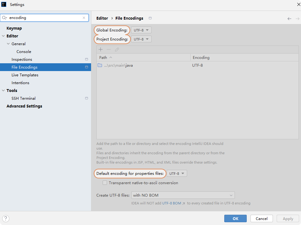The height and width of the screenshot is (225, 301).
Task: Clear the search field with X icon
Action: tap(84, 18)
